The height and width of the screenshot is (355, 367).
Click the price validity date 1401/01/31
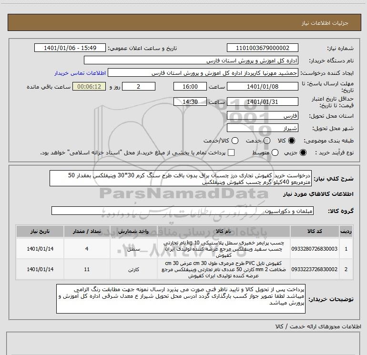point(262,102)
